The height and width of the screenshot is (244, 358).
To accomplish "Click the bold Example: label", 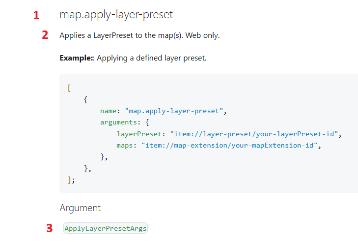I will tap(76, 58).
